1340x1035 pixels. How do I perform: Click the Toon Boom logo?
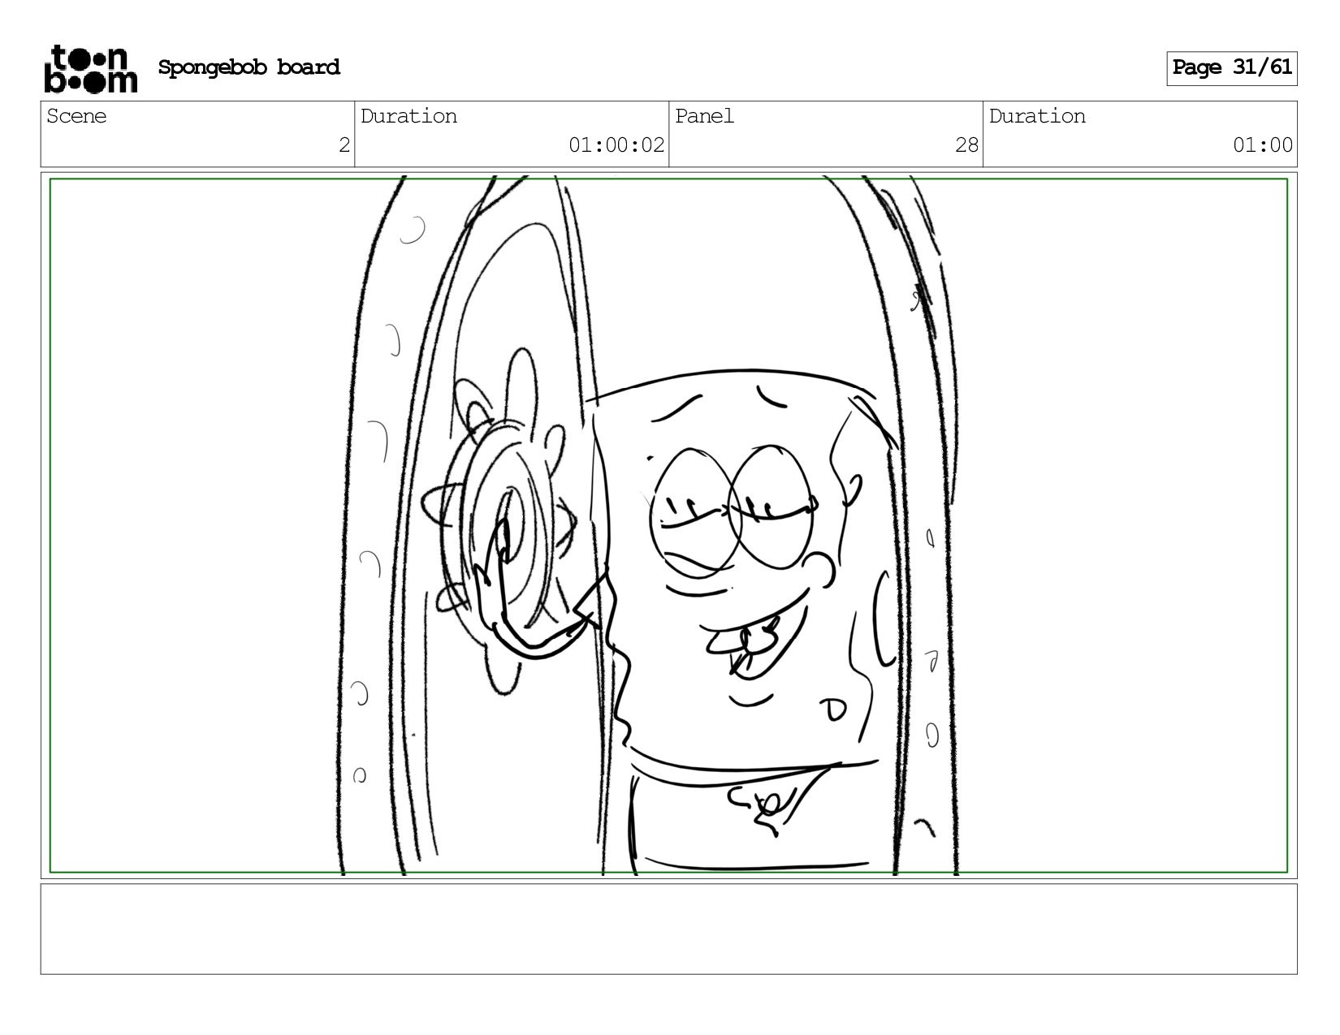[90, 68]
